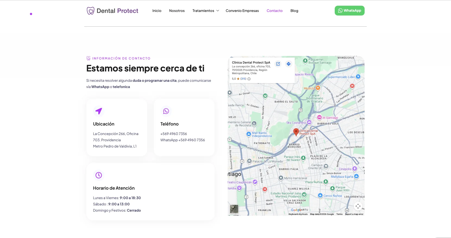Click the Cenco Ñuñoa marker

[x=320, y=196]
